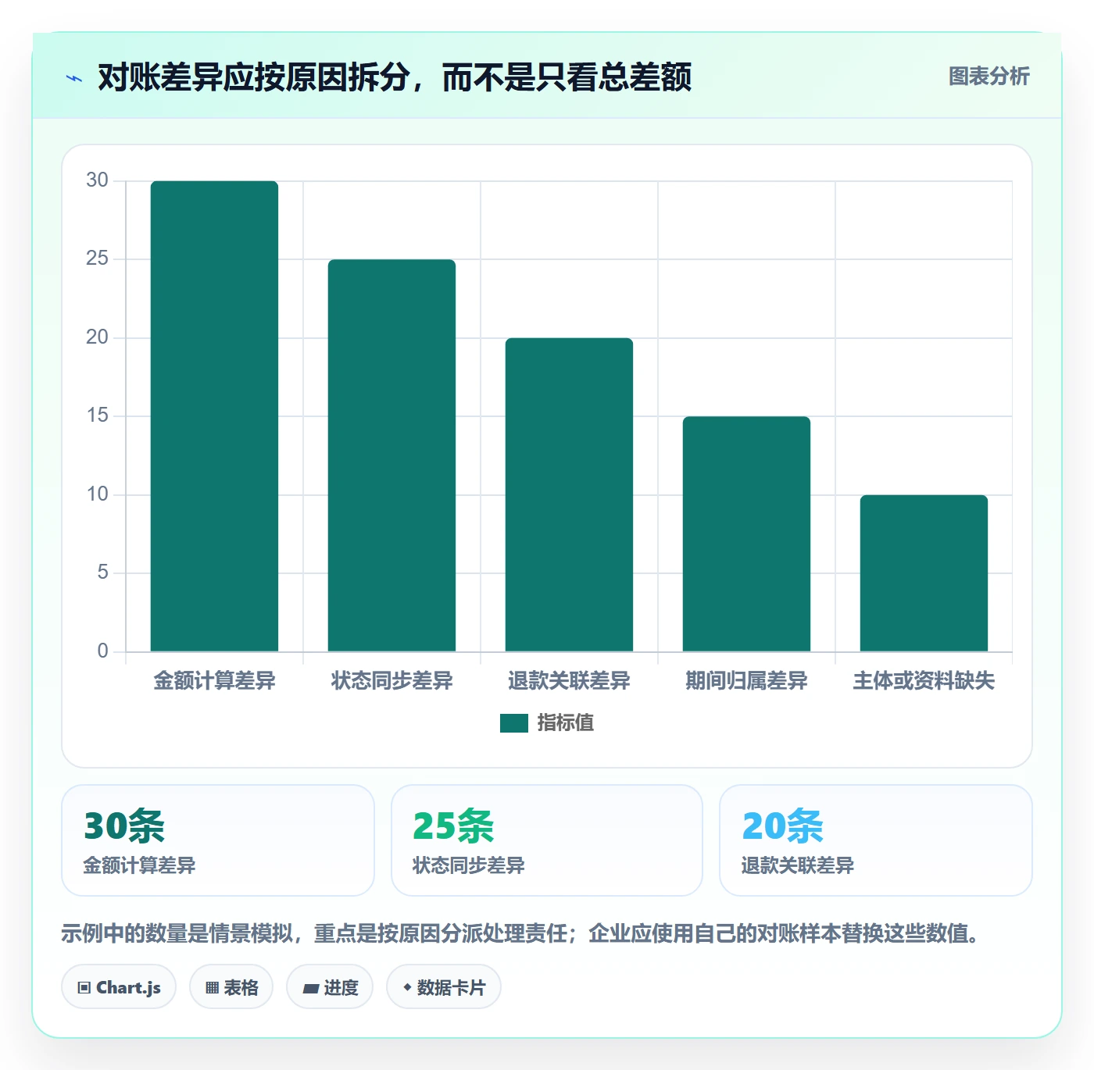Click x-axis label 退款关联差异

click(569, 681)
